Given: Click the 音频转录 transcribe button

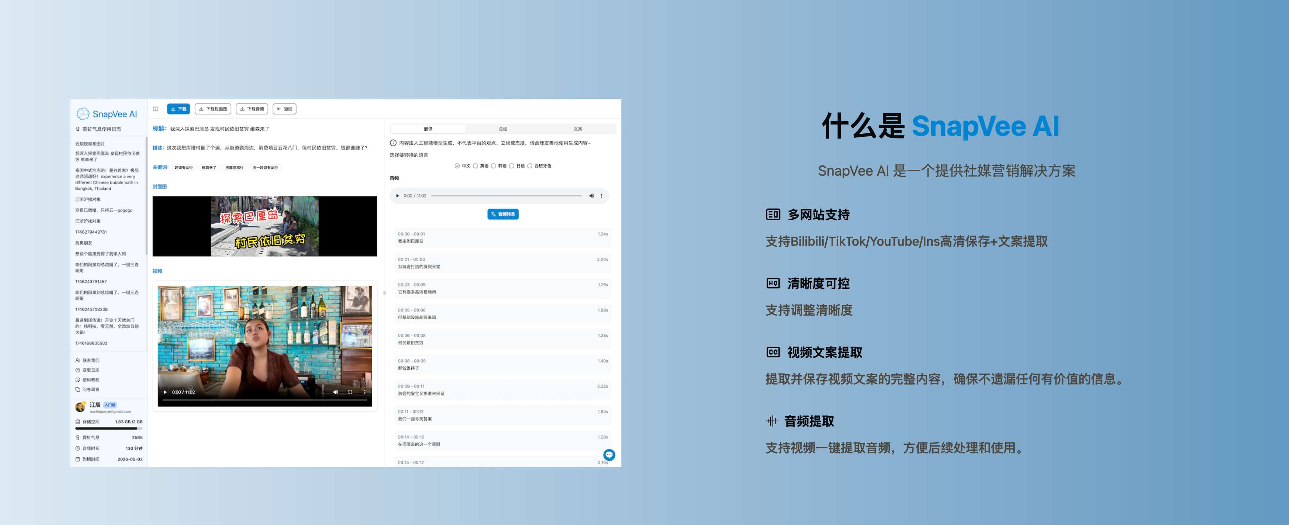Looking at the screenshot, I should [x=503, y=214].
